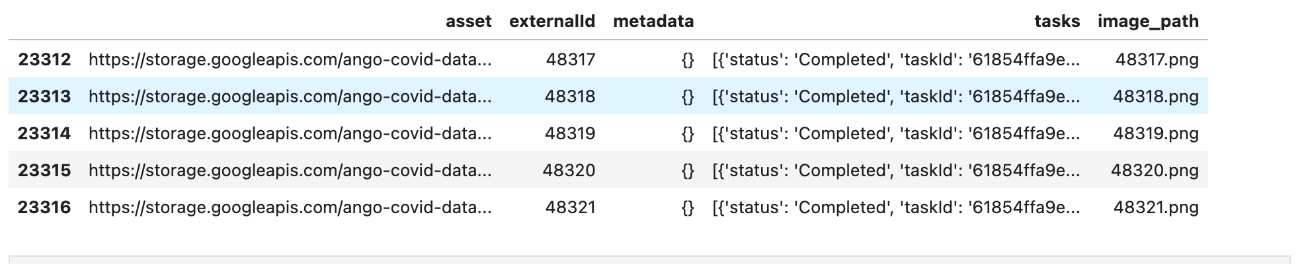The width and height of the screenshot is (1304, 264).
Task: Click image path 48317.png
Action: click(x=1157, y=60)
